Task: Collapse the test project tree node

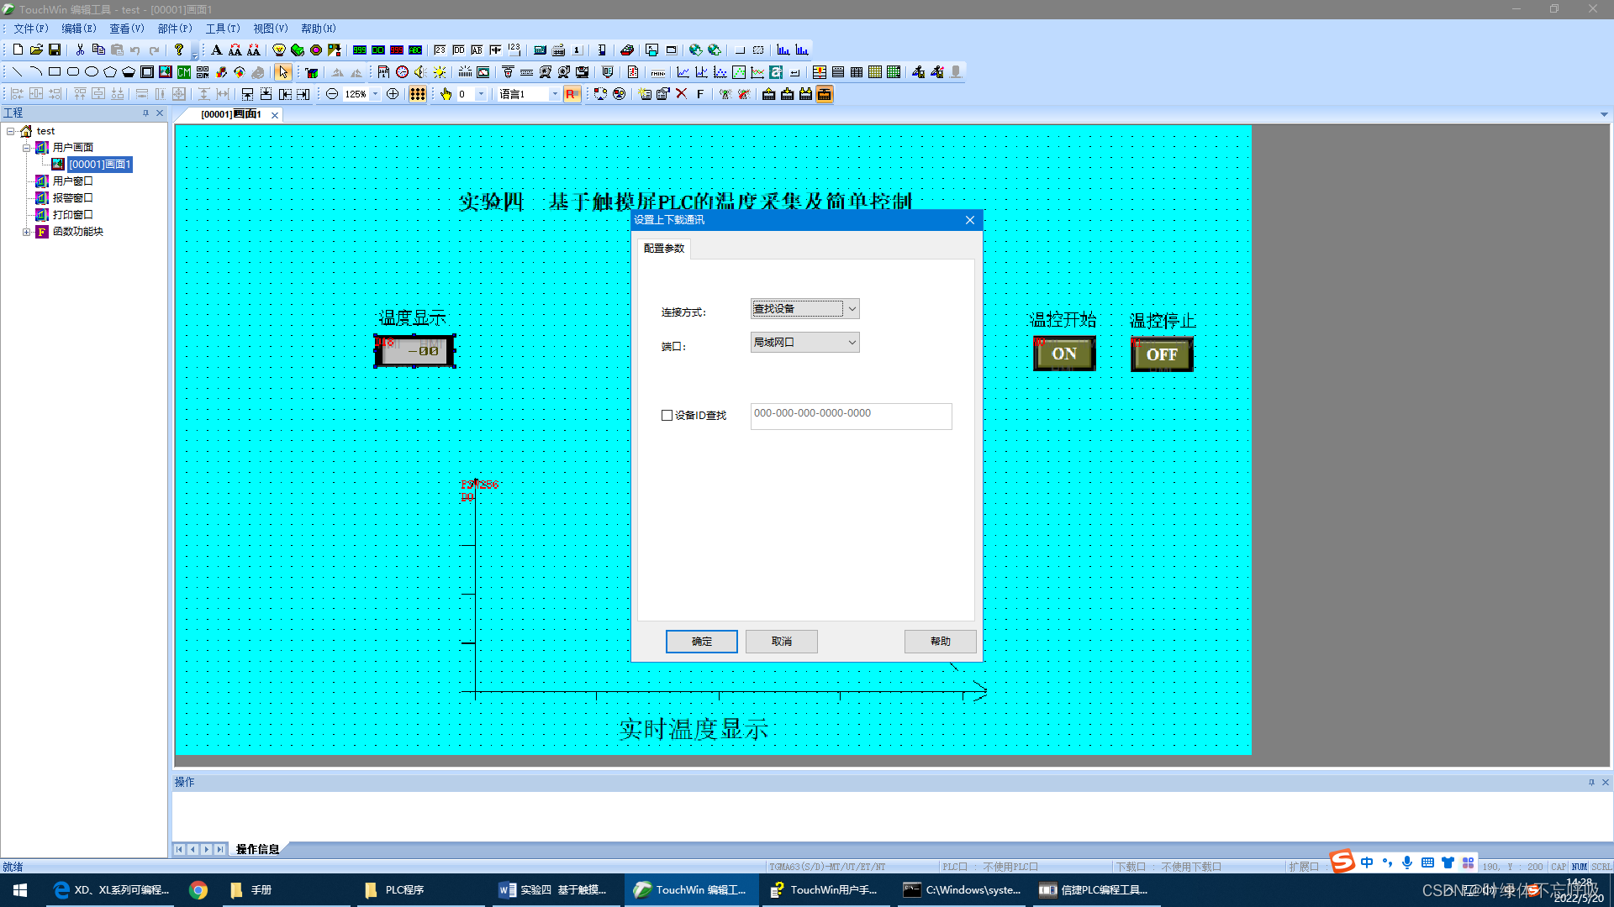Action: (x=11, y=131)
